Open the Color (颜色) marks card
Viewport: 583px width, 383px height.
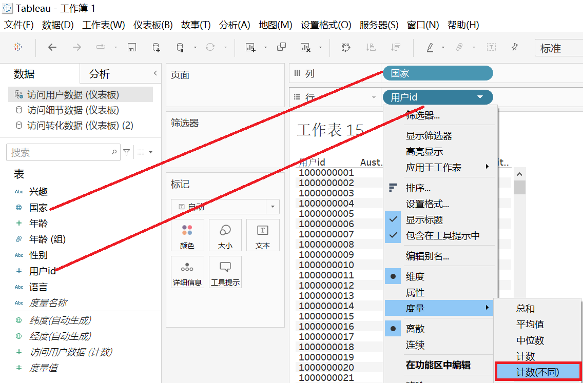click(x=187, y=235)
